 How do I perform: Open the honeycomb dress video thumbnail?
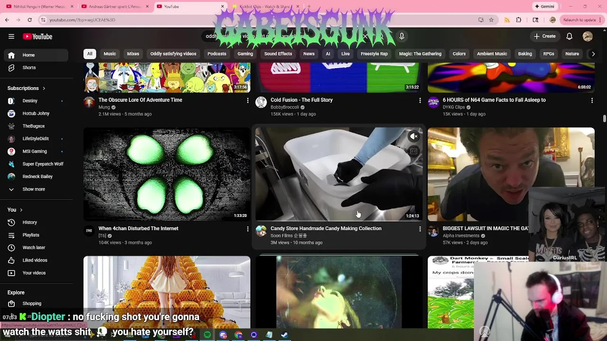[167, 292]
